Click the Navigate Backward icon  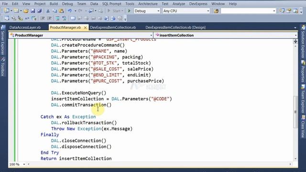click(91, 11)
